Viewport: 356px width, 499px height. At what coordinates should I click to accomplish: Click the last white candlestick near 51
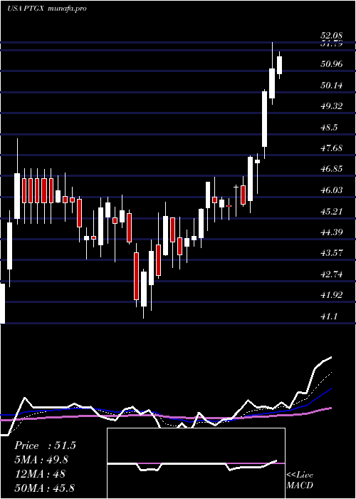point(279,66)
